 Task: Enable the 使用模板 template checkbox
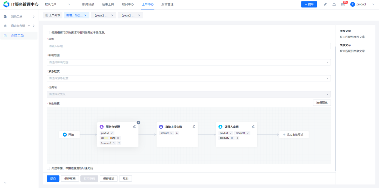coord(48,32)
